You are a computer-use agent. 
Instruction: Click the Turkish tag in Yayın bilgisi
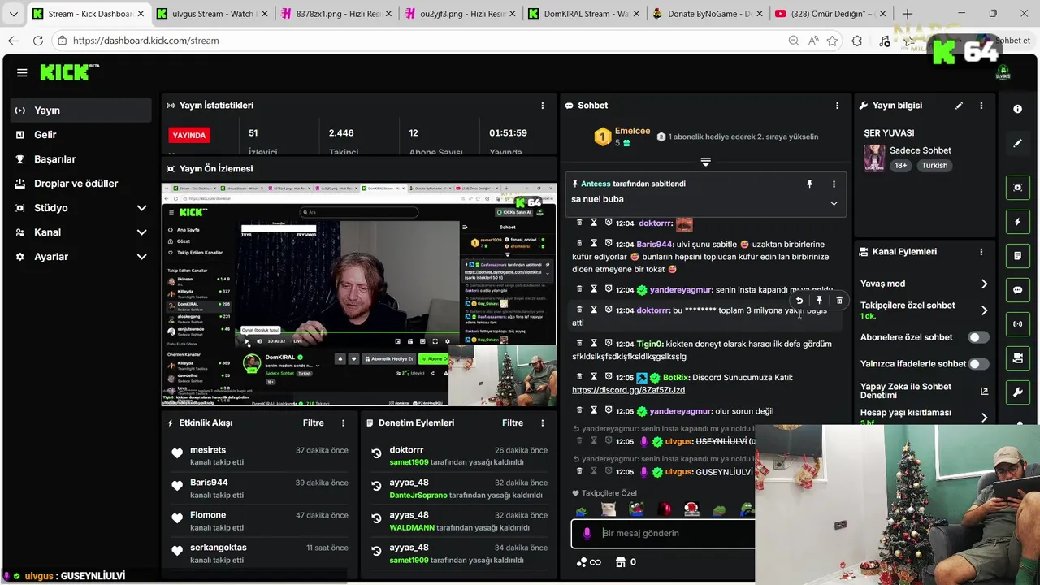[x=934, y=165]
